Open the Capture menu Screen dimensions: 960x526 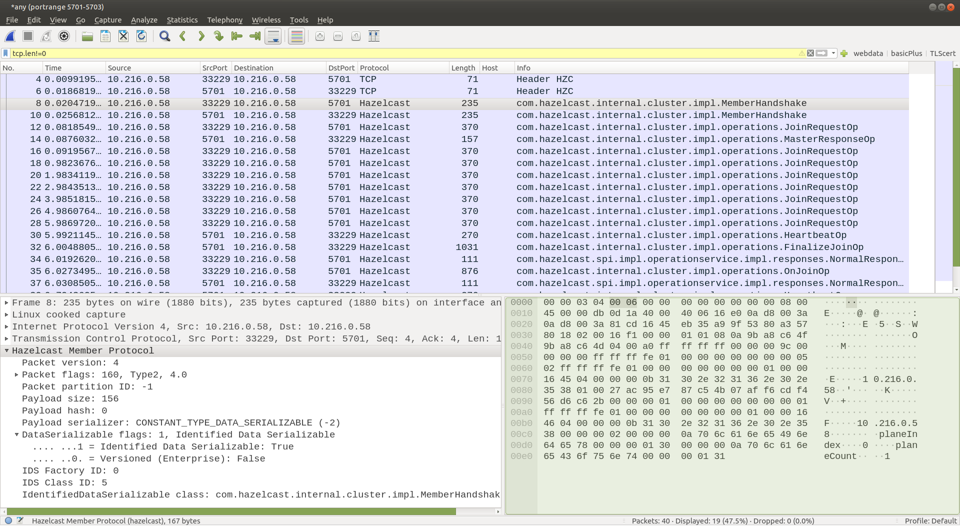click(x=108, y=20)
